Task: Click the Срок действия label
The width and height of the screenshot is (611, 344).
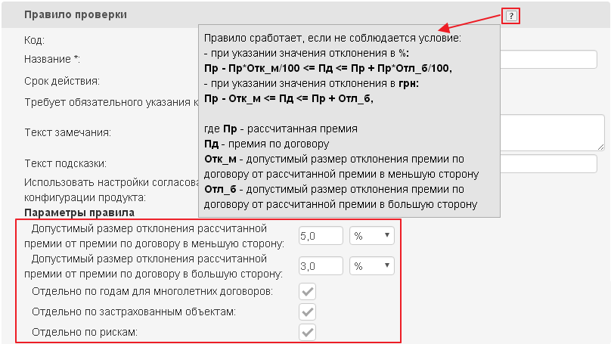Action: (x=62, y=81)
